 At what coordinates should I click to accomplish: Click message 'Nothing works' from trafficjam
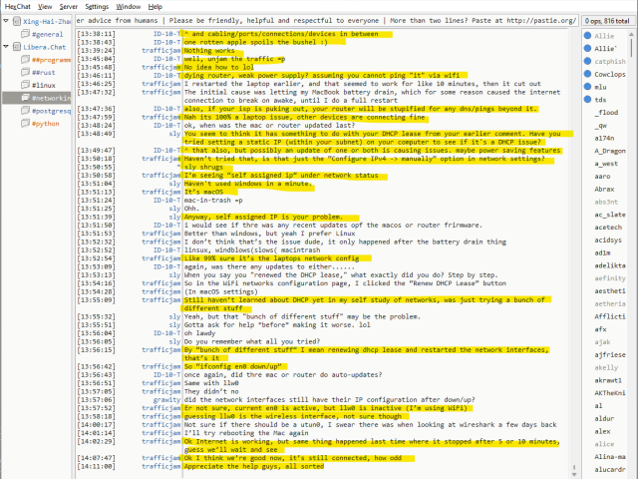tap(209, 51)
